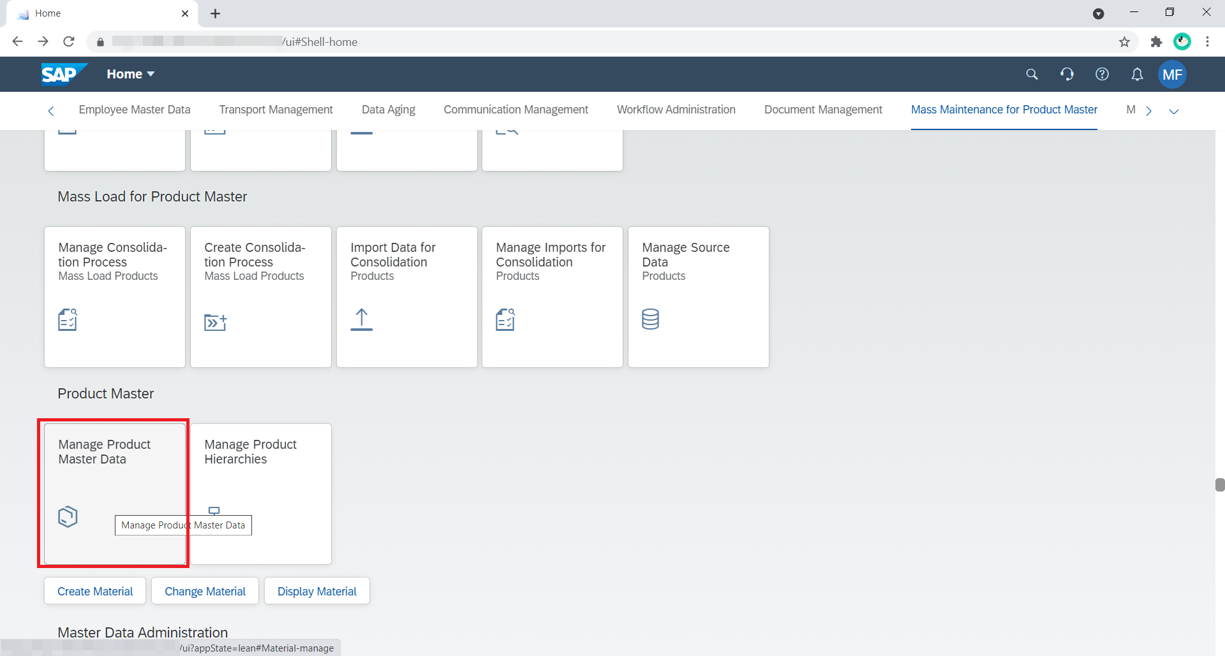This screenshot has height=656, width=1225.
Task: Open the search magnifying glass icon
Action: click(x=1032, y=74)
